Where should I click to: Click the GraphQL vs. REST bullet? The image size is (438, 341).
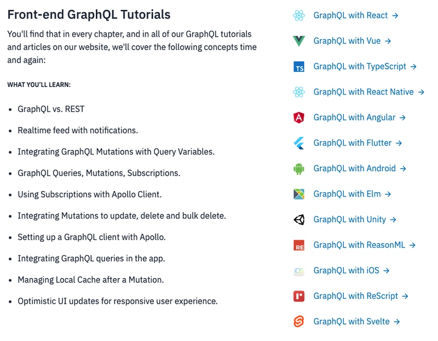click(51, 109)
